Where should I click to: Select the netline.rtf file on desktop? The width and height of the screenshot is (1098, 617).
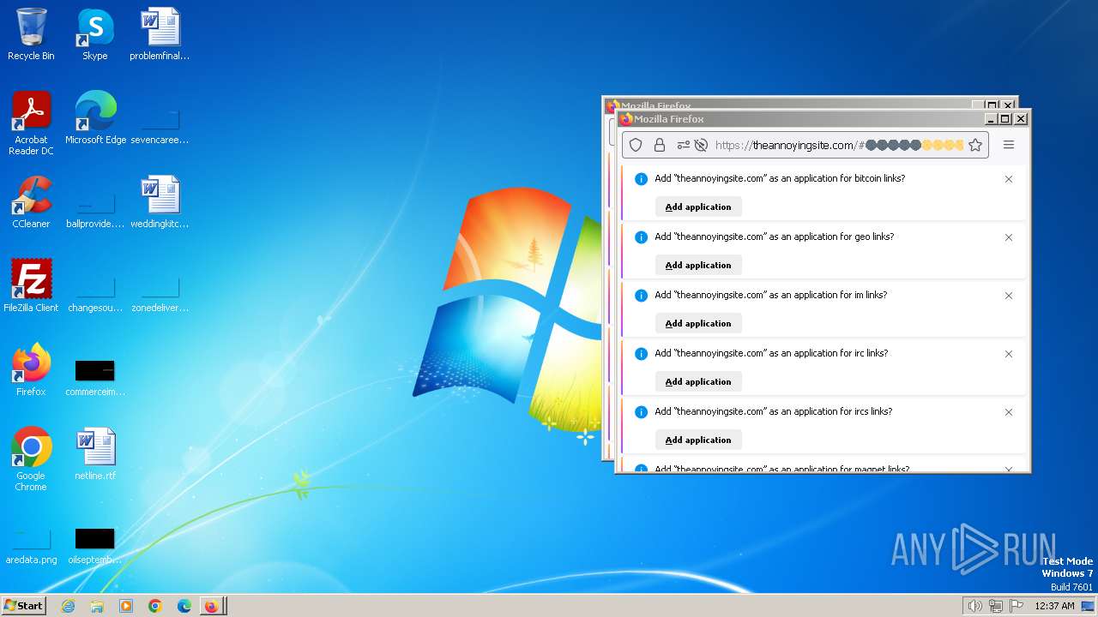coord(95,454)
